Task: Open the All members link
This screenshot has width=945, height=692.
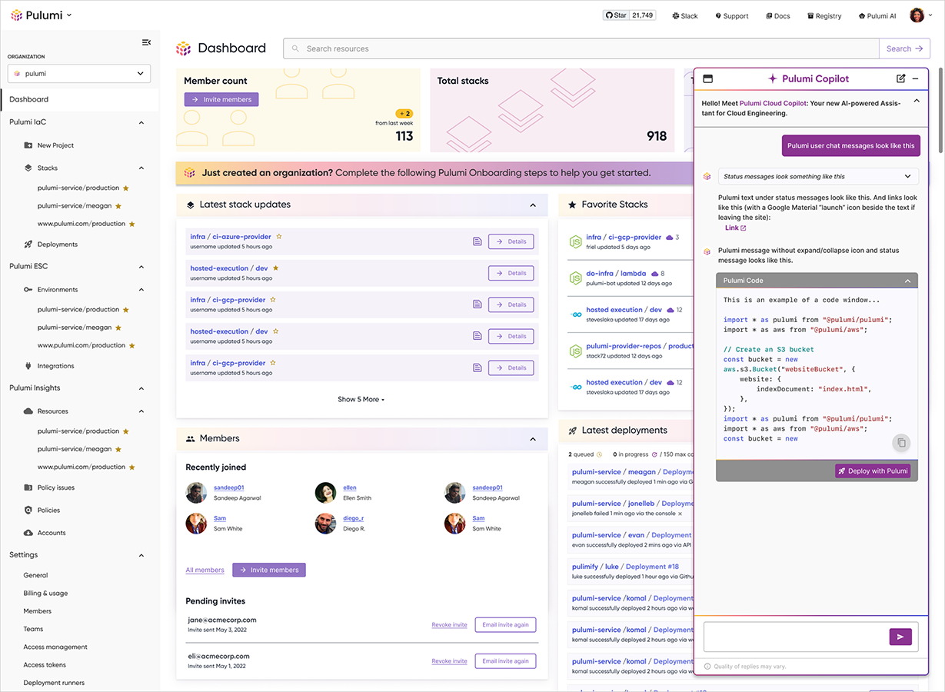Action: (205, 571)
